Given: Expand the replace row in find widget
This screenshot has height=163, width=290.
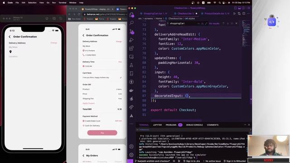Looking at the screenshot, I should (168, 24).
